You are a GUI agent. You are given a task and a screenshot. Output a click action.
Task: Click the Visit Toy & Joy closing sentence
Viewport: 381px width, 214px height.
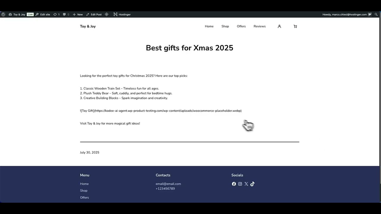click(x=110, y=123)
